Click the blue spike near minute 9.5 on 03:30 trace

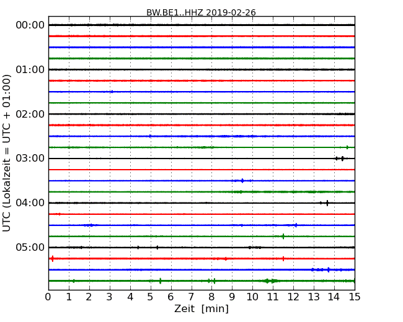pos(242,181)
